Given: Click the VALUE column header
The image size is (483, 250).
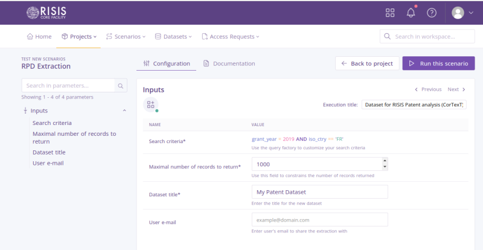Looking at the screenshot, I should (258, 125).
